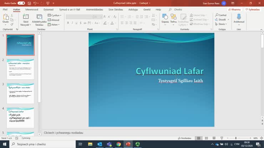264x148 pixels.
Task: Toggle italic formatting
Action: [x=72, y=23]
